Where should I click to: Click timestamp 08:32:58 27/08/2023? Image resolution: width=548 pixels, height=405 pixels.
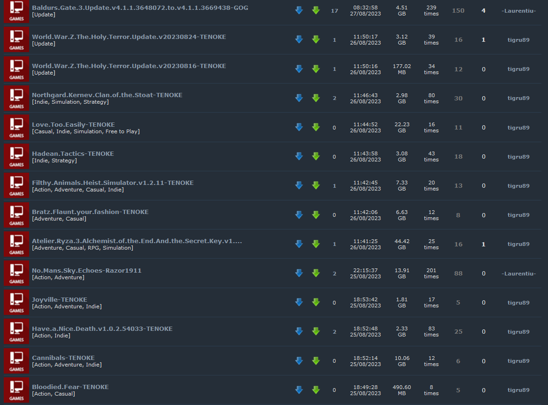pos(365,10)
